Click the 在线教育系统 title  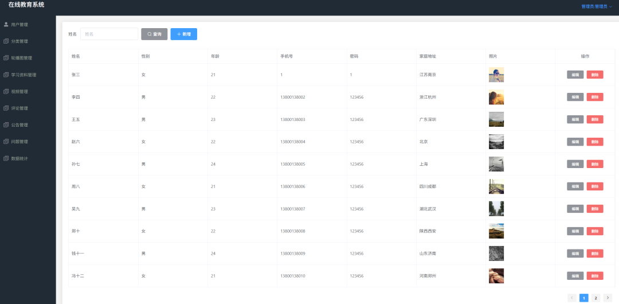(26, 5)
